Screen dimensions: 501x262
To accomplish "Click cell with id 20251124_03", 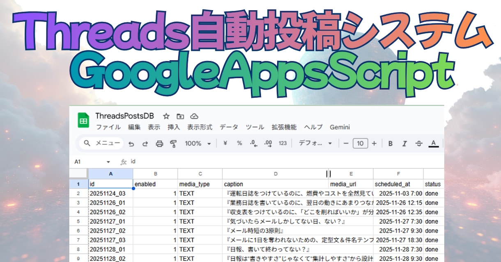I will coord(111,194).
